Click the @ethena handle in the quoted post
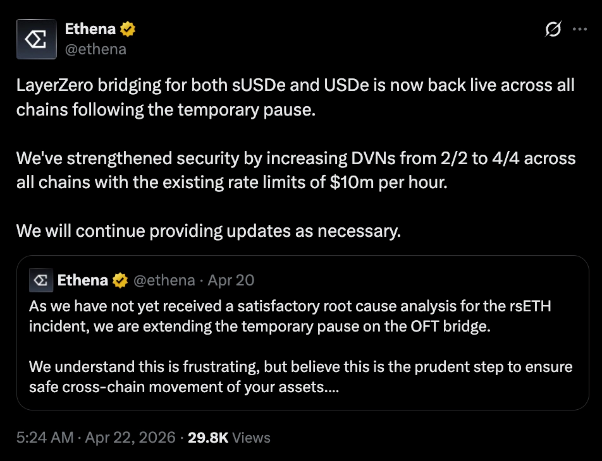The width and height of the screenshot is (602, 461). (163, 280)
